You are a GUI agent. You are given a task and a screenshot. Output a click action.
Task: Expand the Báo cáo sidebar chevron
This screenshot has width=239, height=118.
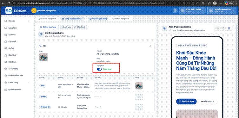pyautogui.click(x=29, y=21)
